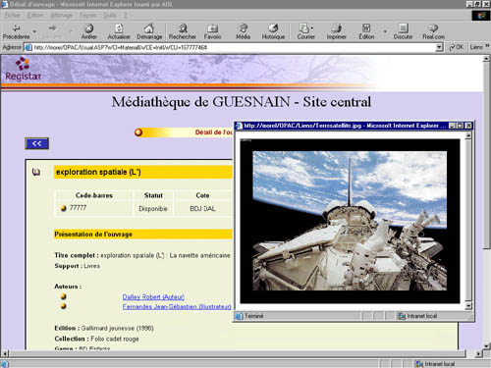Open the Précédente history dropdown arrow
The width and height of the screenshot is (491, 368).
pos(34,31)
